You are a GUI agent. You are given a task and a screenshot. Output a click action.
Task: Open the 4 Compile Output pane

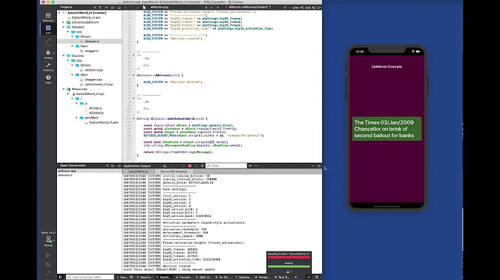183,277
